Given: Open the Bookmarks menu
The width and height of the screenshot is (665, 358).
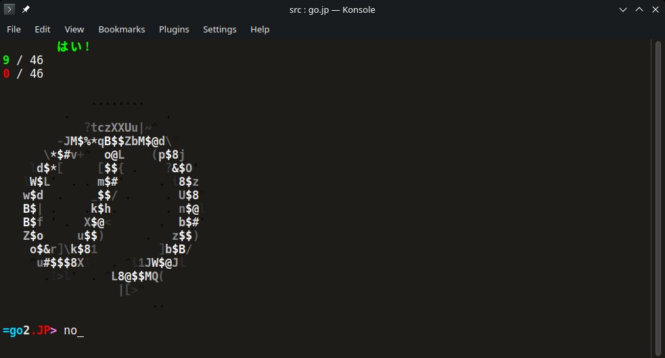Looking at the screenshot, I should pos(122,29).
